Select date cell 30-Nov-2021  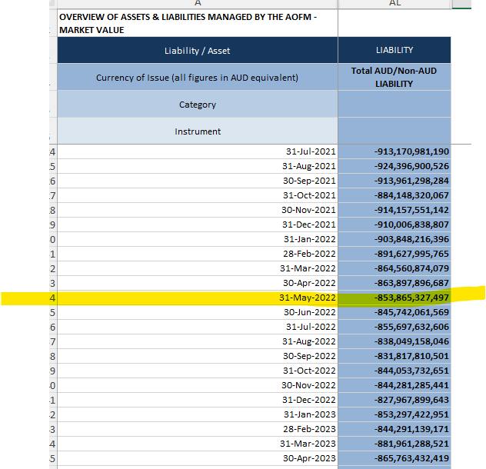198,210
